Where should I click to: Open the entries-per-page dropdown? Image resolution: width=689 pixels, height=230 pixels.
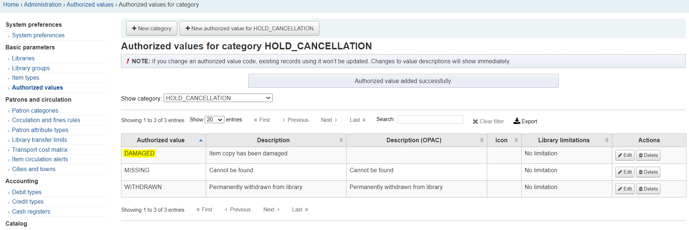[x=214, y=120]
